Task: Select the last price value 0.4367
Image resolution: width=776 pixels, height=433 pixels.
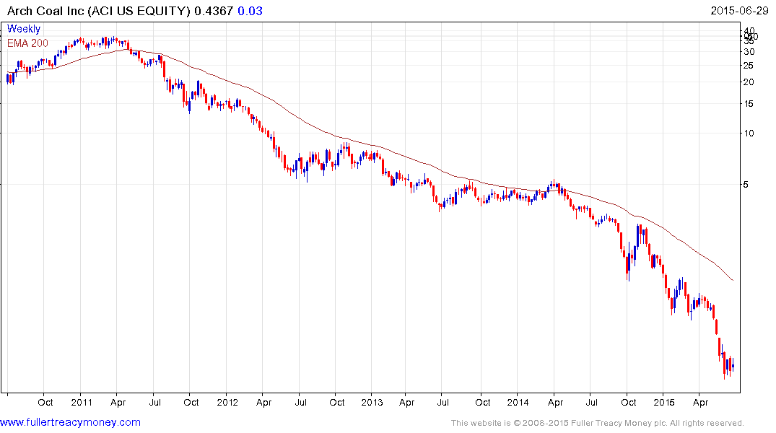Action: (x=214, y=11)
